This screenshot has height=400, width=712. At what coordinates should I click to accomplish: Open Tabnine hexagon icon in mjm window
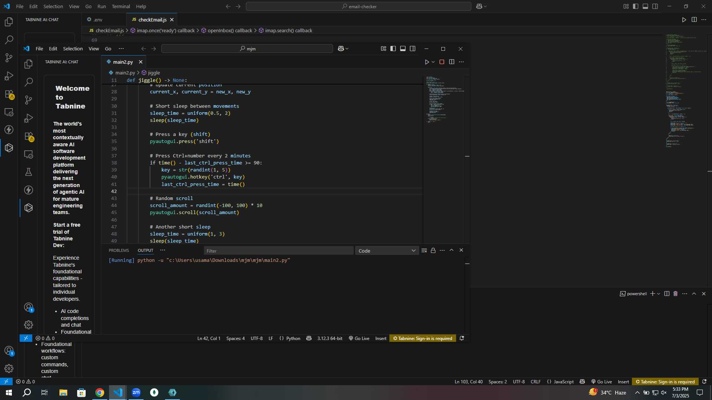(x=29, y=208)
